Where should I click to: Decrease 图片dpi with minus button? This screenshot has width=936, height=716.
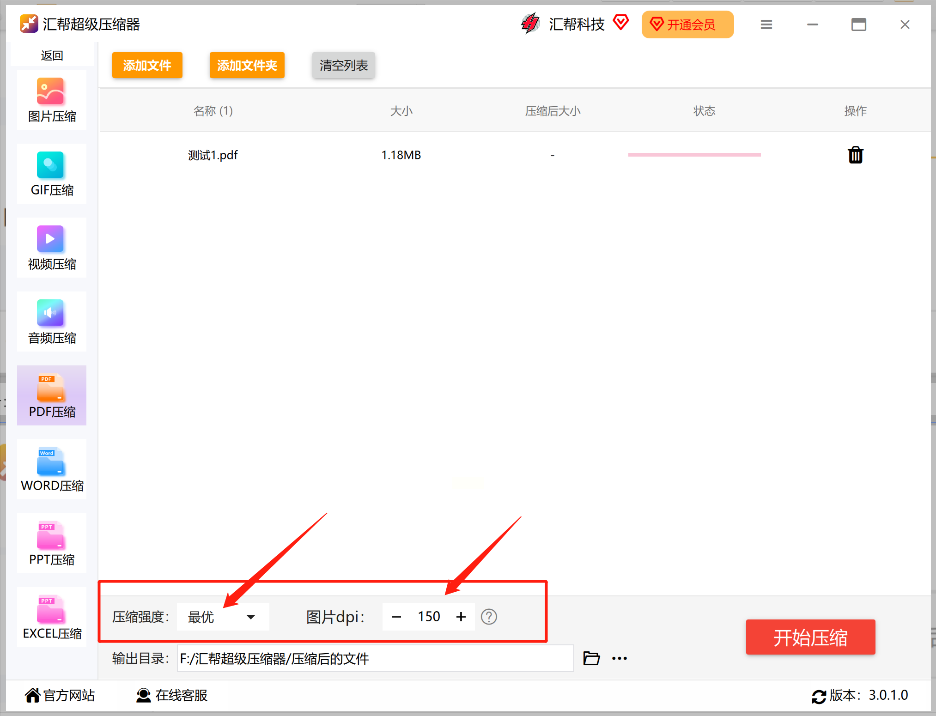pyautogui.click(x=396, y=617)
